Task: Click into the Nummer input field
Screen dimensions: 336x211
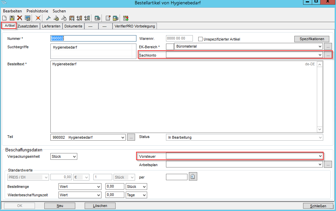Action: pos(93,39)
